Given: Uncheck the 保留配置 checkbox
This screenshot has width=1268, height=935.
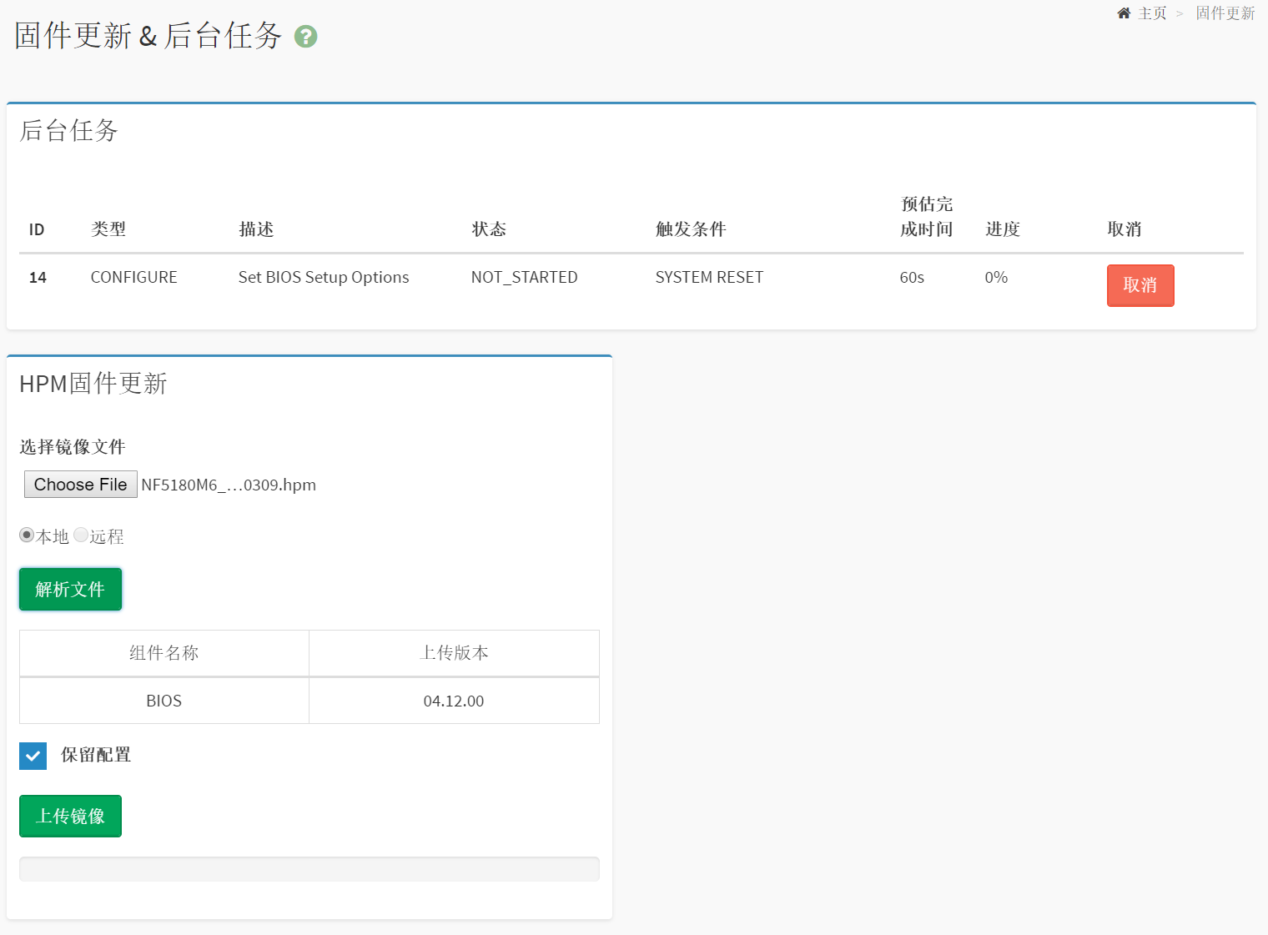Looking at the screenshot, I should pos(33,756).
